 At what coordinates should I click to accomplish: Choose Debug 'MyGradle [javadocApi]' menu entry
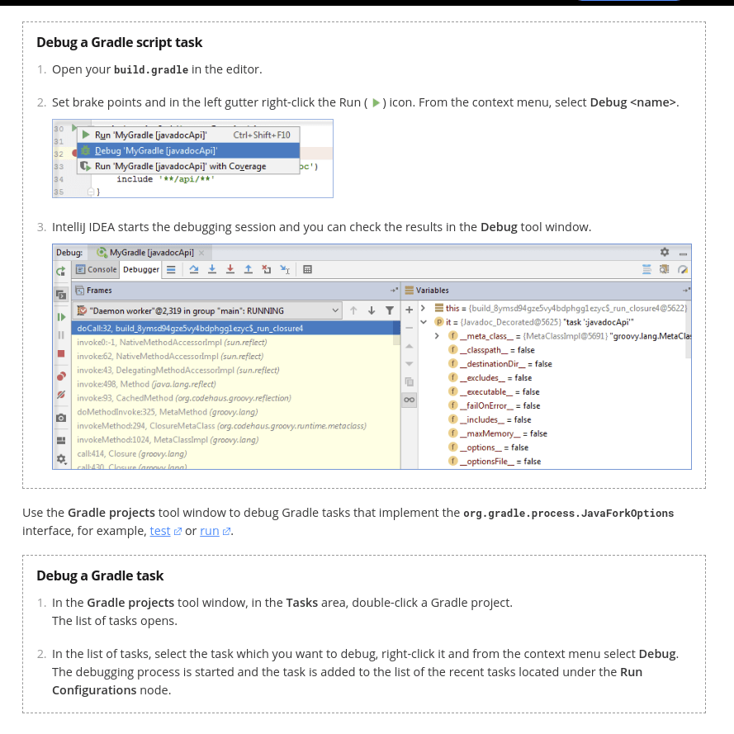point(188,151)
